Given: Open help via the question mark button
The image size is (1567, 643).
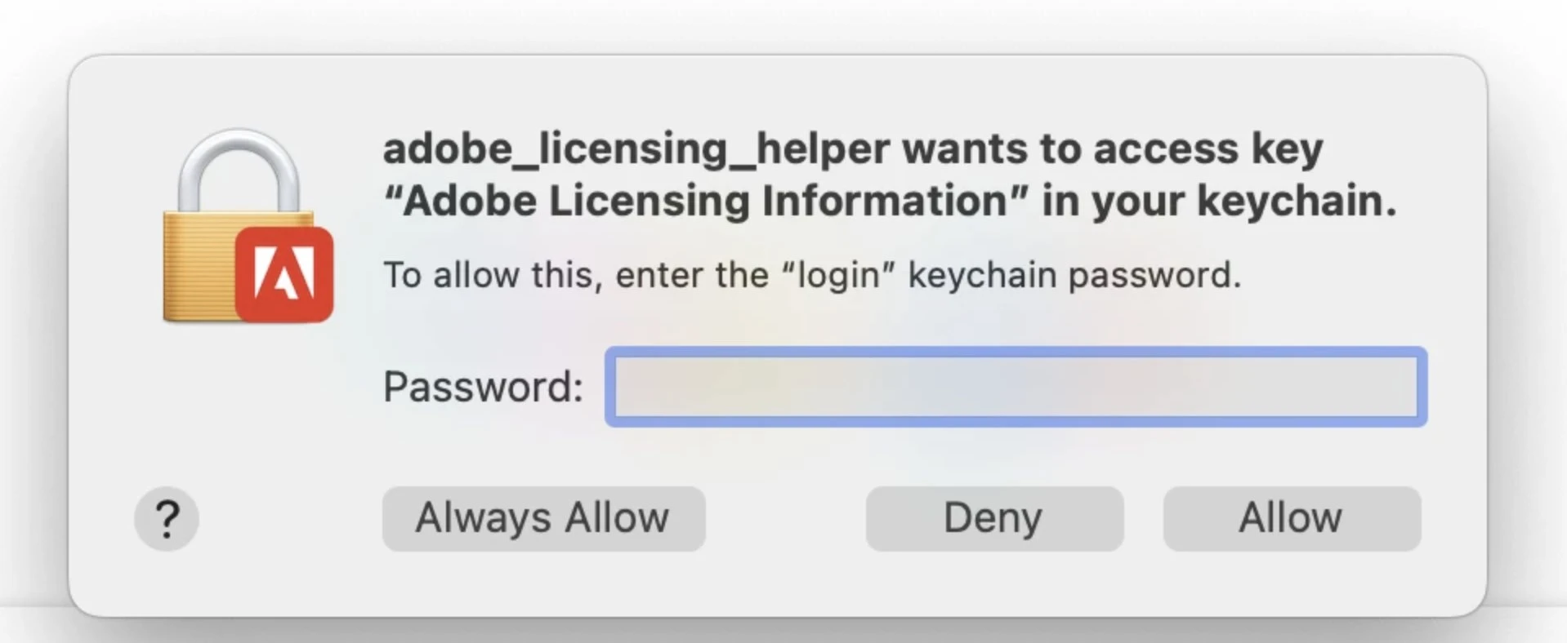Looking at the screenshot, I should [167, 519].
